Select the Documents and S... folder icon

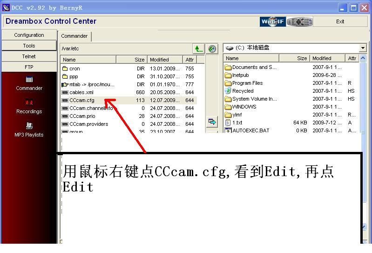pos(228,68)
